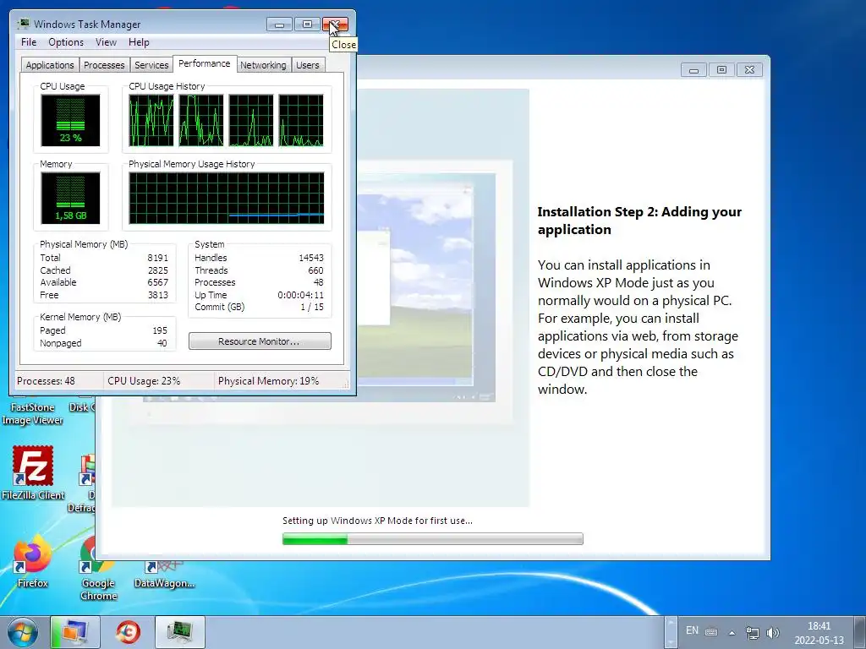Click the red circular taskbar app icon
This screenshot has height=649, width=866.
point(128,632)
